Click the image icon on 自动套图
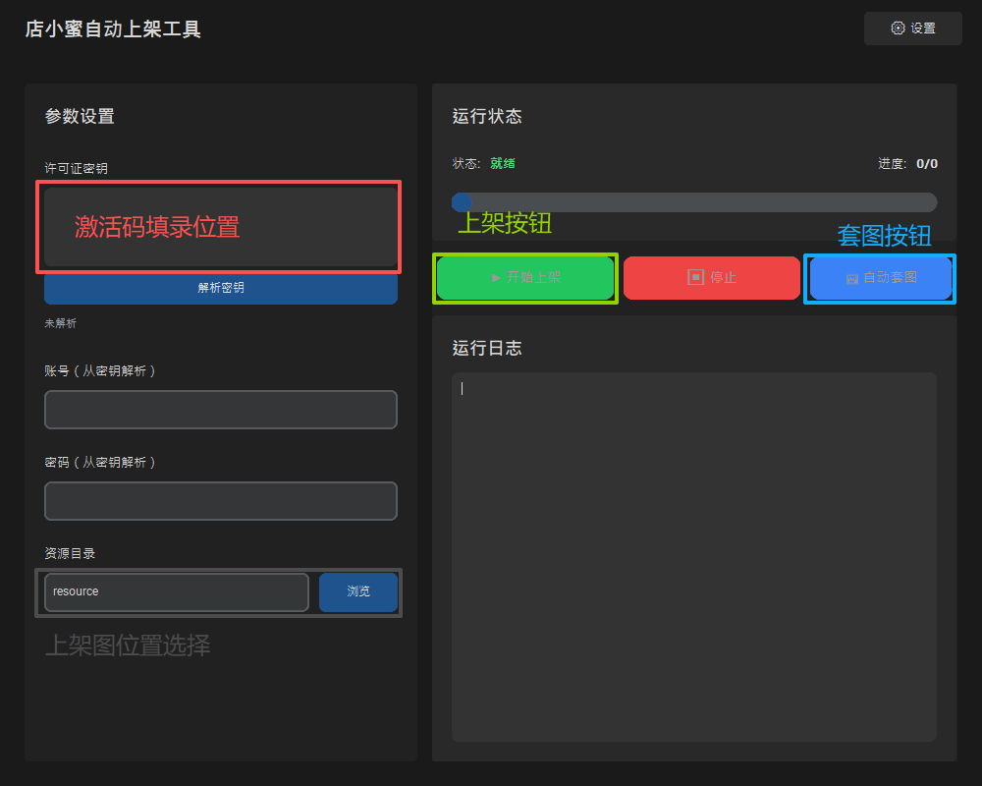This screenshot has height=786, width=982. (852, 279)
